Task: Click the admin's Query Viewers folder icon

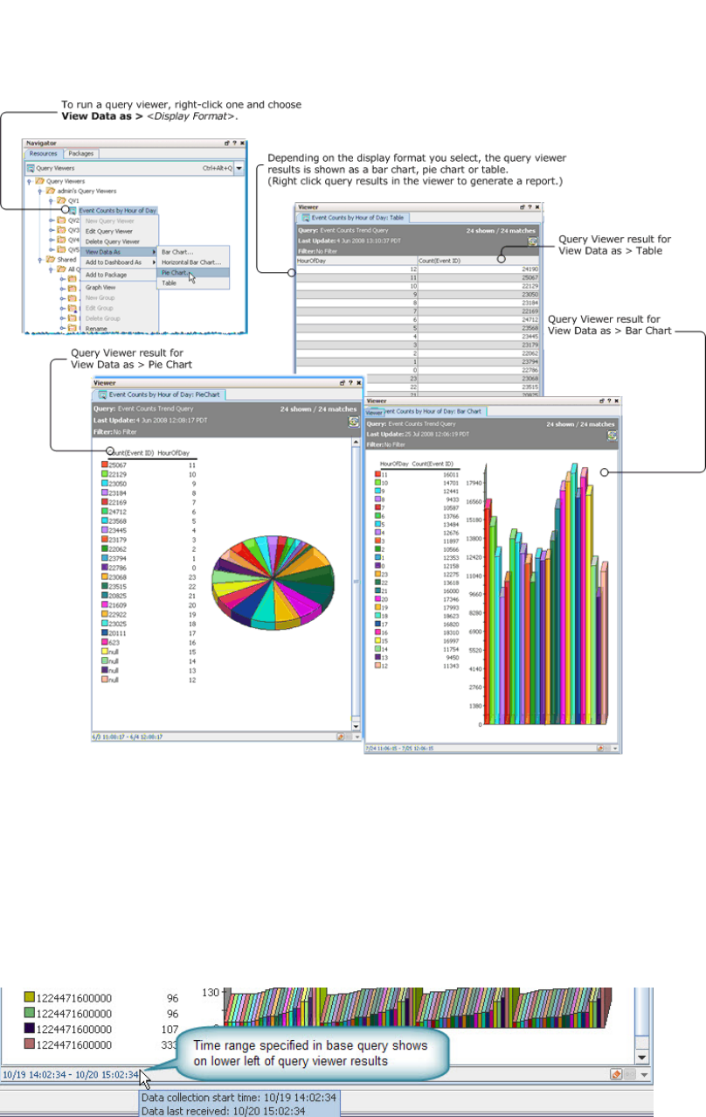Action: (50, 191)
